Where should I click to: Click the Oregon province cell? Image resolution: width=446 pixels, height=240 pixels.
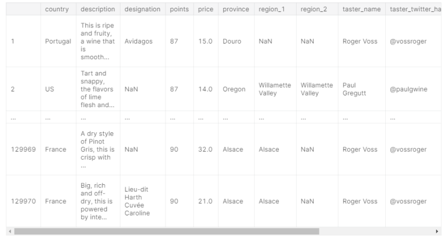click(x=234, y=89)
